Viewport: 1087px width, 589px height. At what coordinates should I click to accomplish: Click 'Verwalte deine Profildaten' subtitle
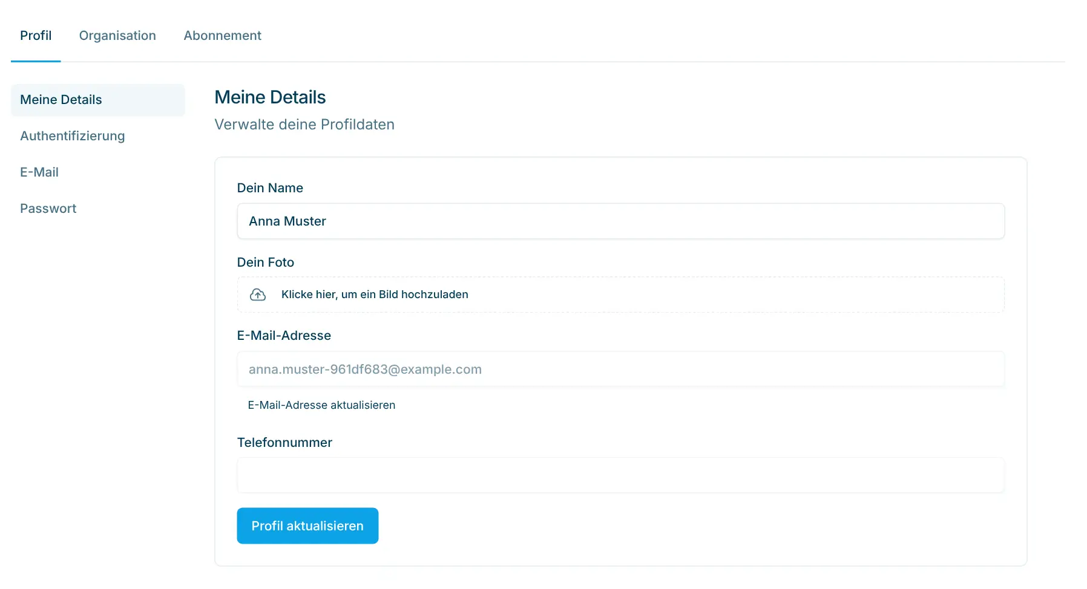pos(304,125)
